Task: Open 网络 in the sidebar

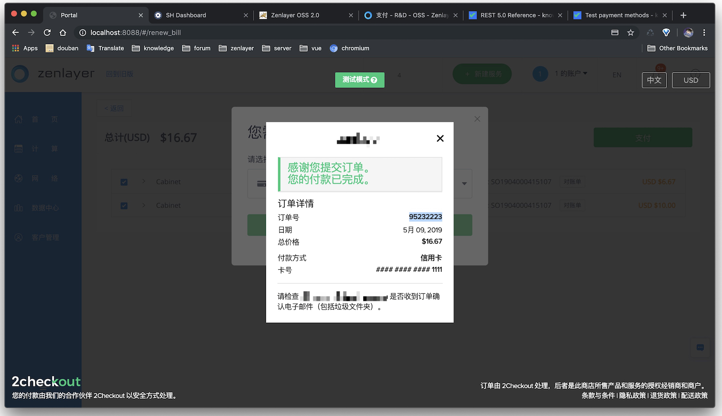Action: click(36, 179)
